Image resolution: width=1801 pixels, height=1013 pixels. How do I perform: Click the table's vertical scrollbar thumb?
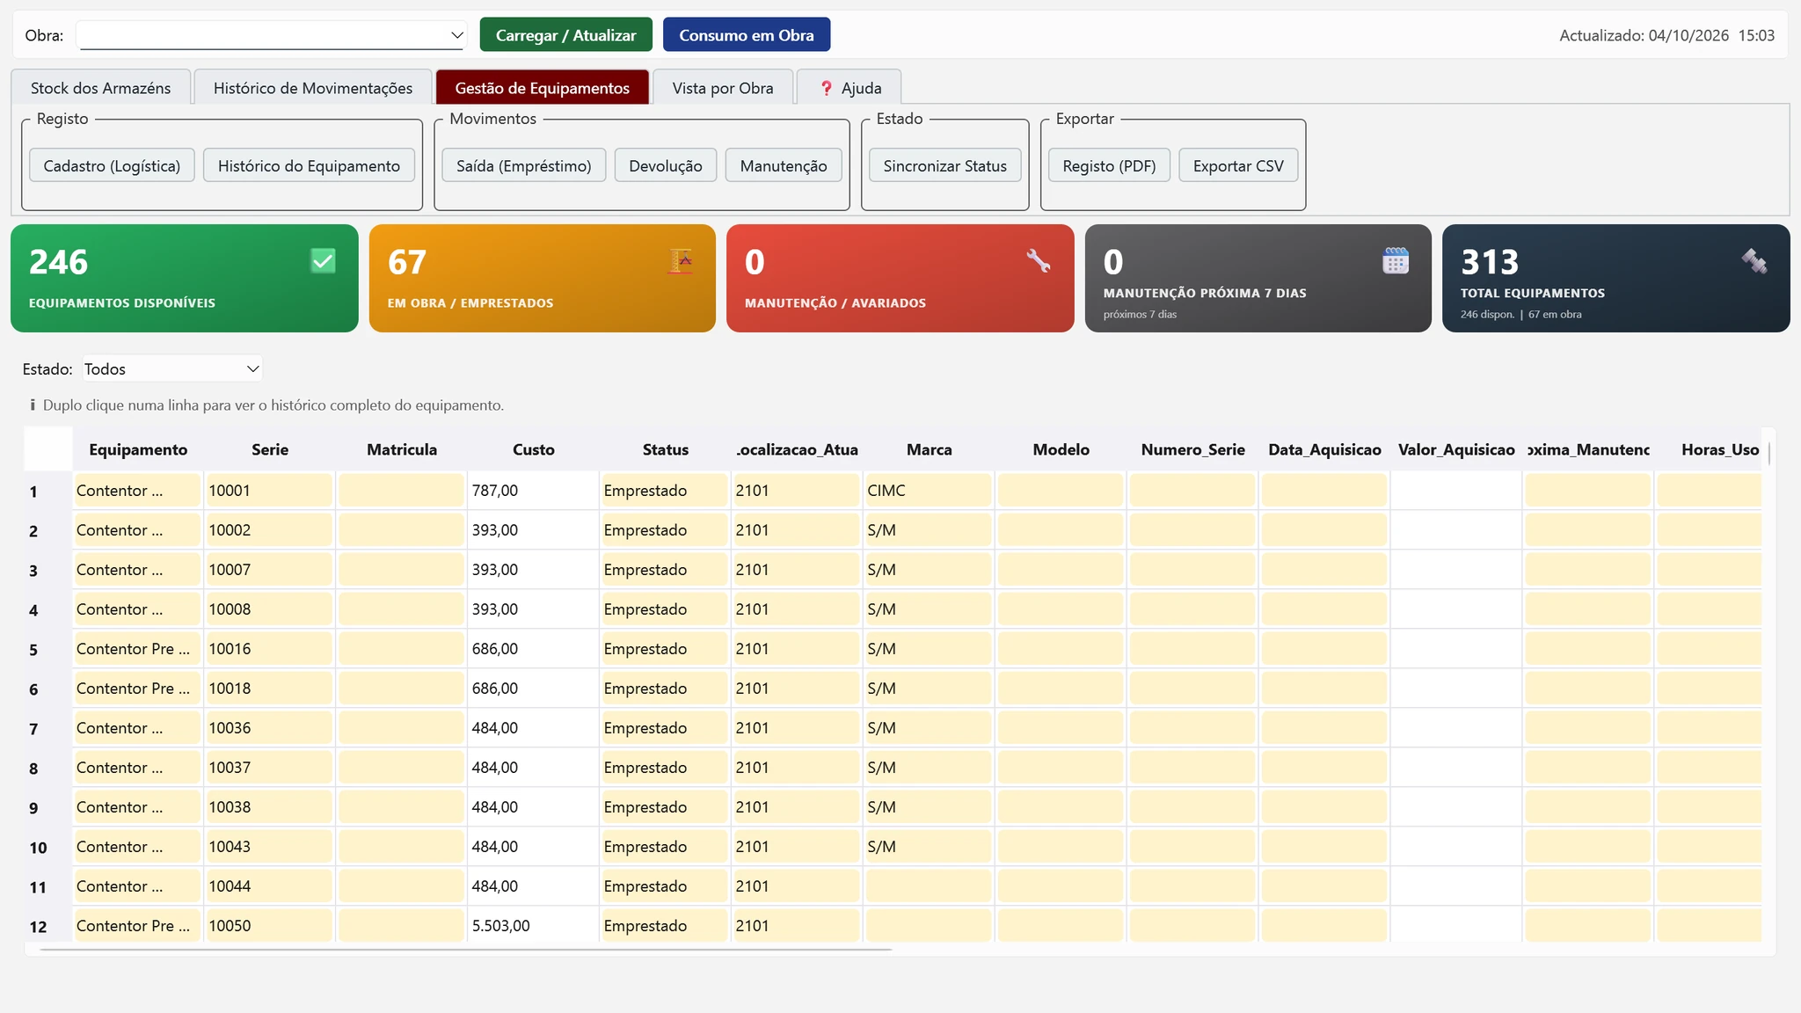(x=1768, y=452)
